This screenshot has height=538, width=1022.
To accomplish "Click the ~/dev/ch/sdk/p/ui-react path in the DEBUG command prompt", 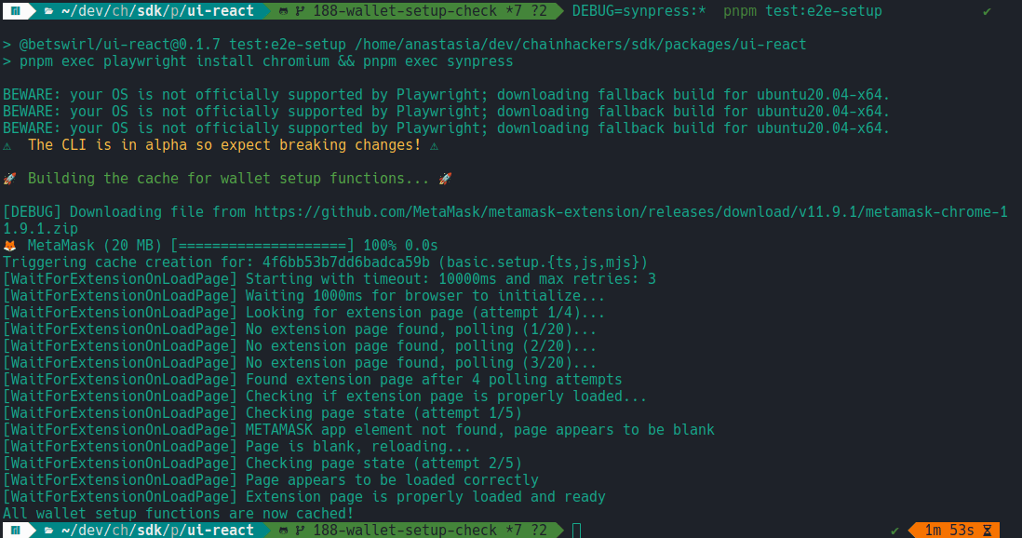I will pos(157,11).
